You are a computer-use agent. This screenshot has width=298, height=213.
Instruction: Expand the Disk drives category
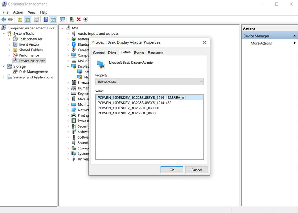point(68,61)
